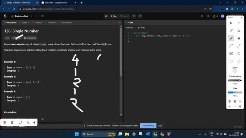
Task: Open the Python3 language dropdown
Action: tap(130, 28)
